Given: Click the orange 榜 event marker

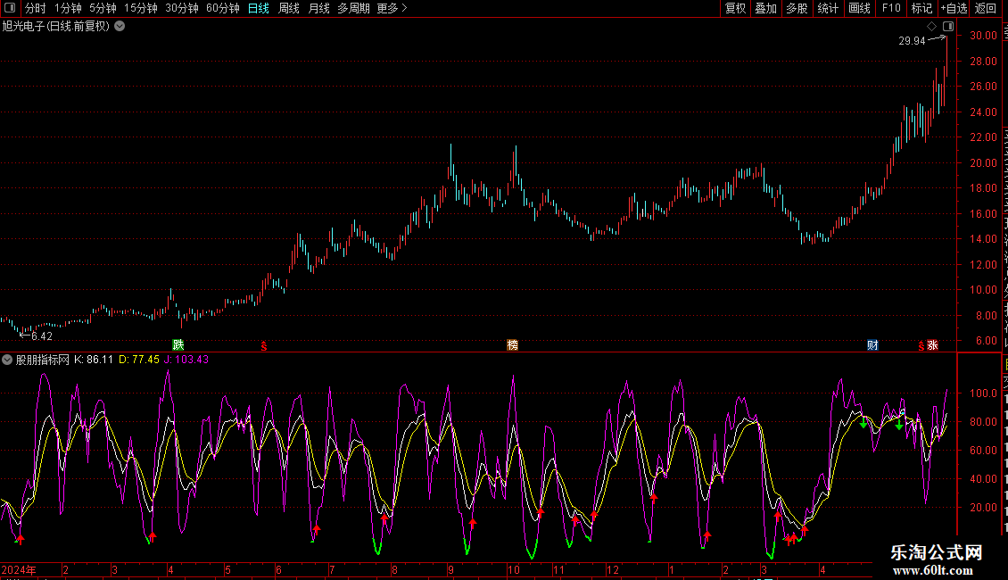Looking at the screenshot, I should (x=512, y=345).
